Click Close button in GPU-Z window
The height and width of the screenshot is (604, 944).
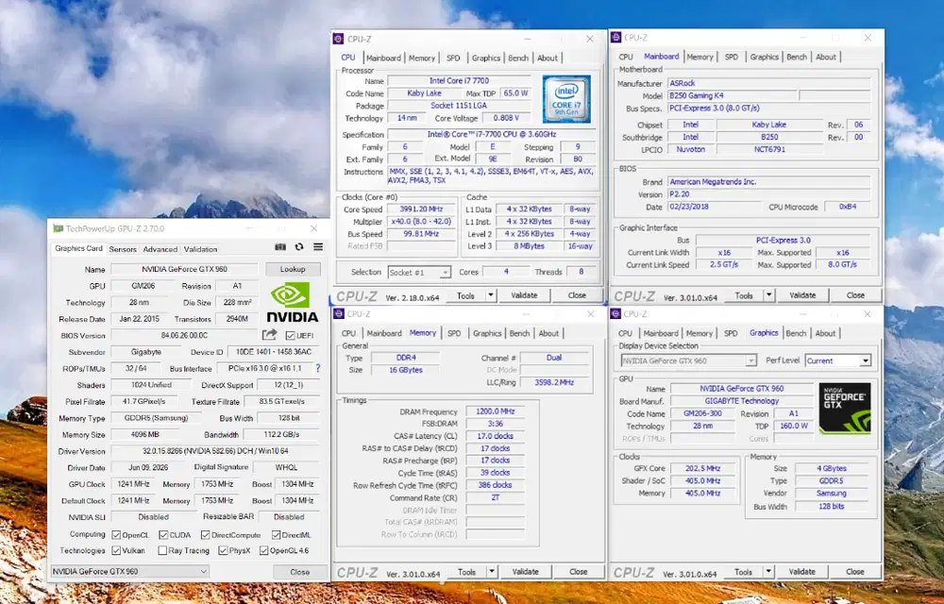click(x=300, y=572)
